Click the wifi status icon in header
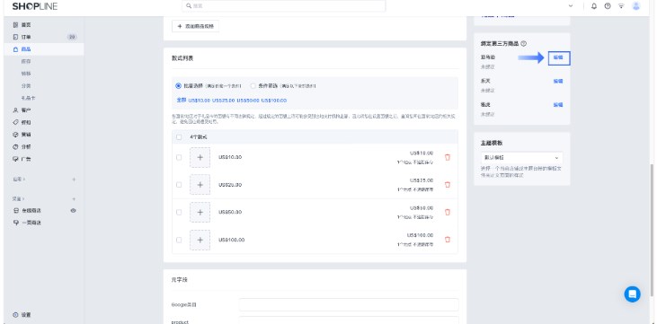Screen dimensions: 657x324 621,6
